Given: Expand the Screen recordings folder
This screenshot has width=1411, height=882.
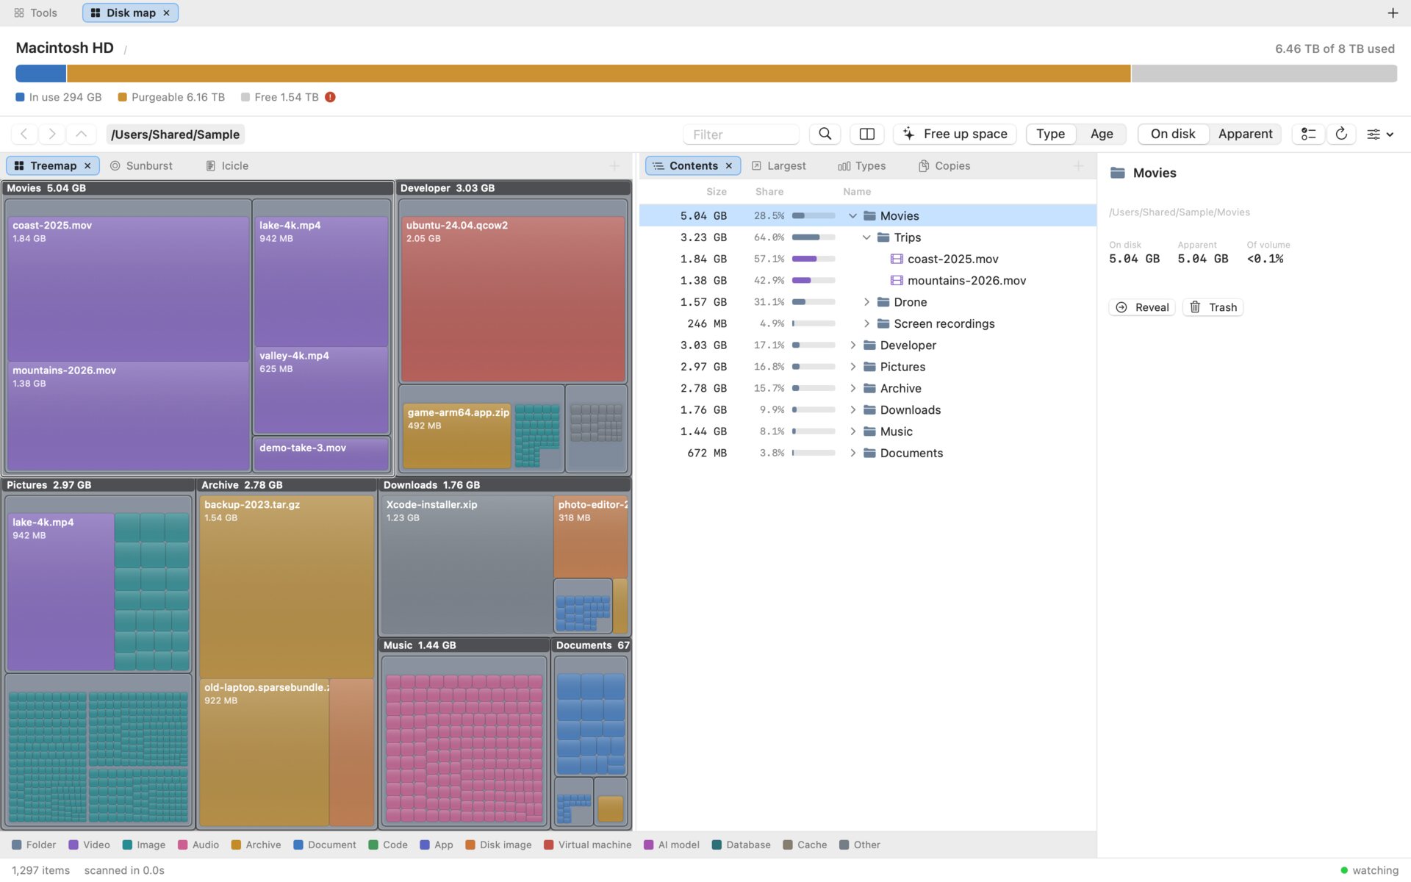Looking at the screenshot, I should click(x=866, y=323).
